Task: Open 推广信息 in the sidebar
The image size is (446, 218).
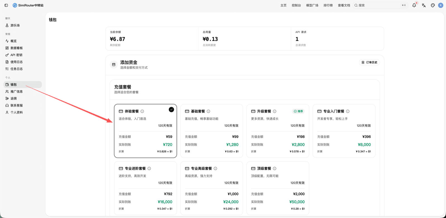Action: point(23,91)
